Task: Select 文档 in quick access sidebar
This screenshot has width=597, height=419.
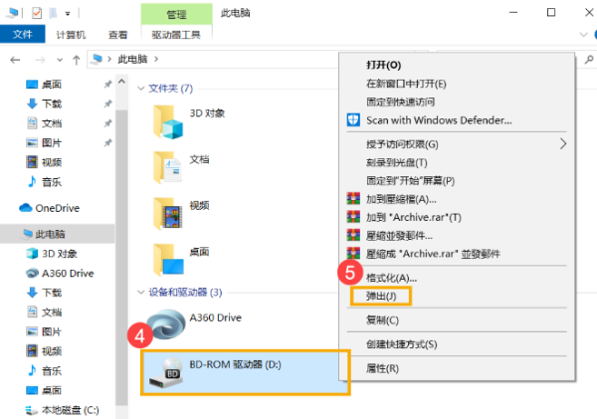Action: (x=52, y=123)
